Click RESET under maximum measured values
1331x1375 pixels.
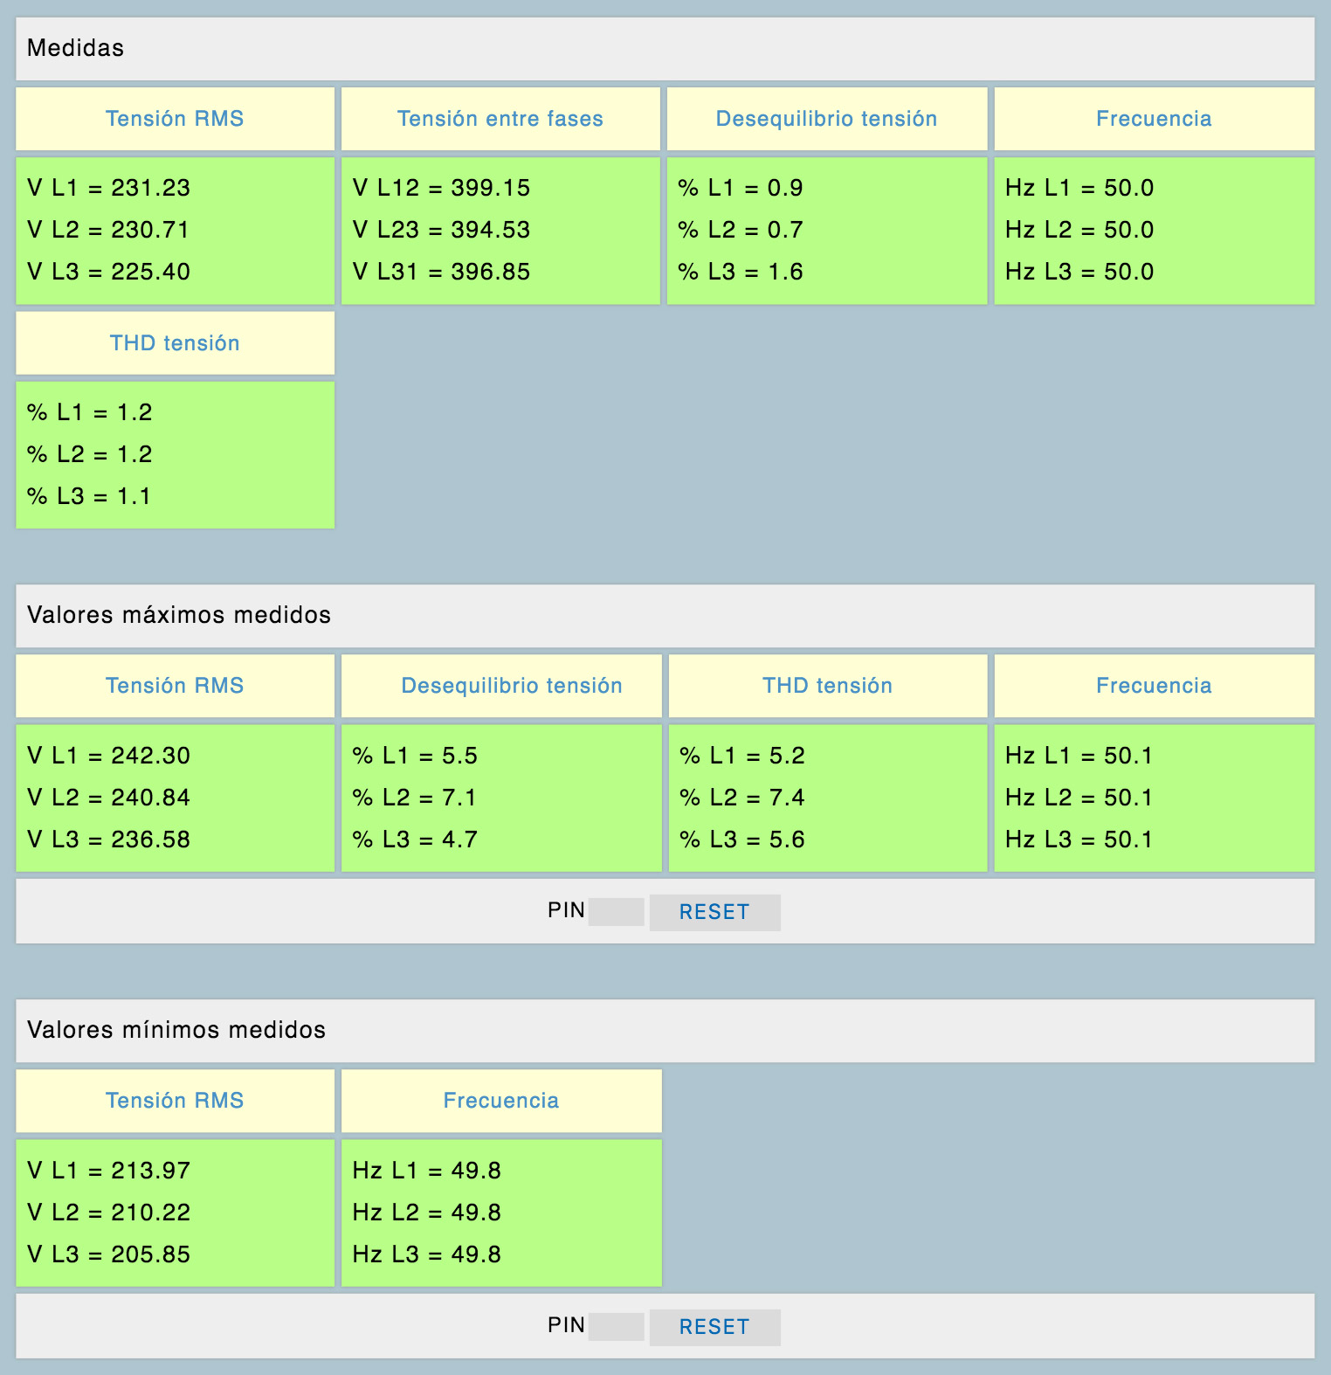(x=714, y=912)
